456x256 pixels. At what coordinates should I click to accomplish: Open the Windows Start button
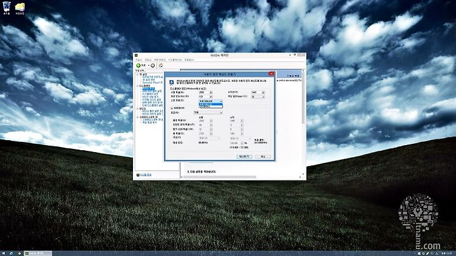tap(4, 253)
